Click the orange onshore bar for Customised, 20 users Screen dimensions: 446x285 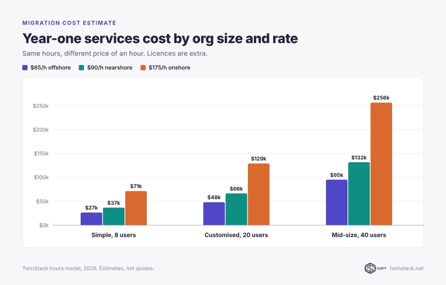259,194
